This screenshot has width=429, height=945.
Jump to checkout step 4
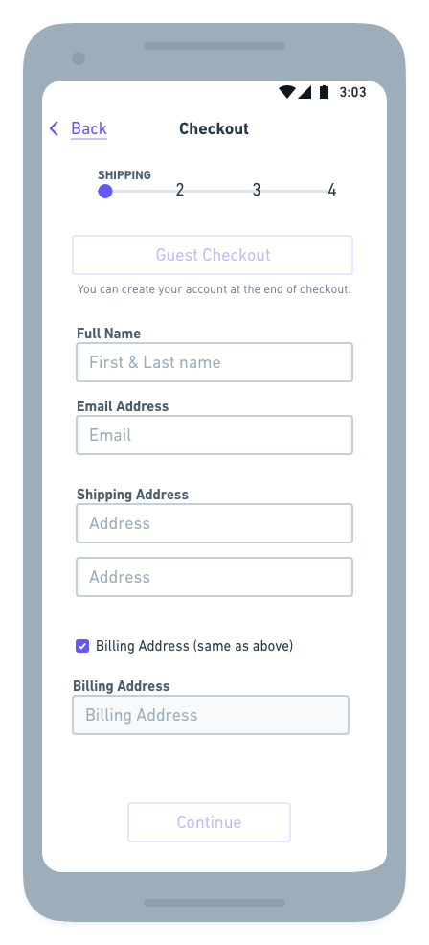pos(332,191)
